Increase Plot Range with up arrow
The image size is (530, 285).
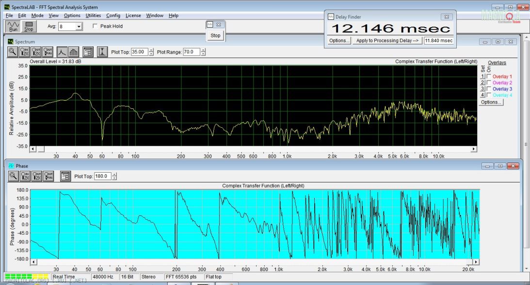point(203,50)
